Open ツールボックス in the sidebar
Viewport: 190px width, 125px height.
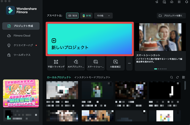tap(21, 55)
